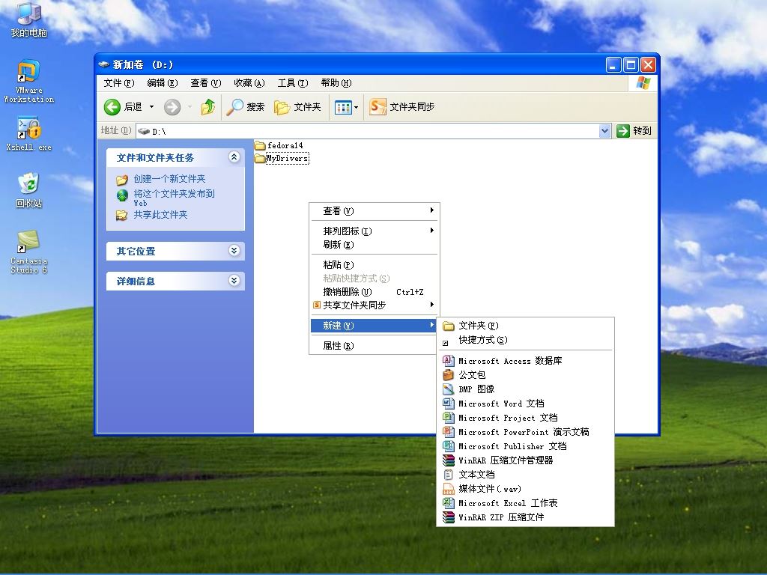Click the Go (转到) button
The width and height of the screenshot is (767, 575).
click(634, 131)
